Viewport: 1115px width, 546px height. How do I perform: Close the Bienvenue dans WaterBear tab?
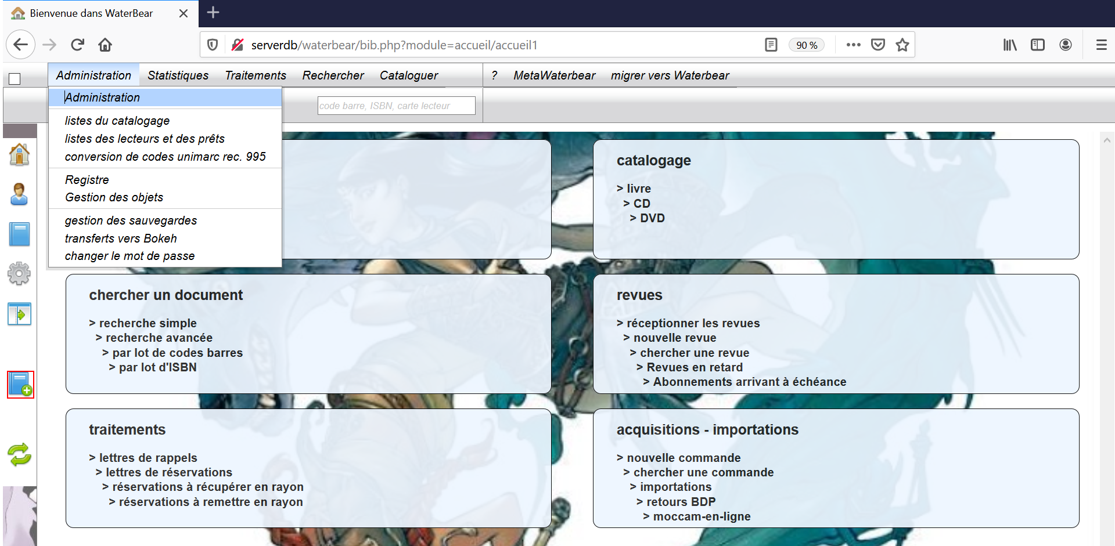tap(184, 13)
